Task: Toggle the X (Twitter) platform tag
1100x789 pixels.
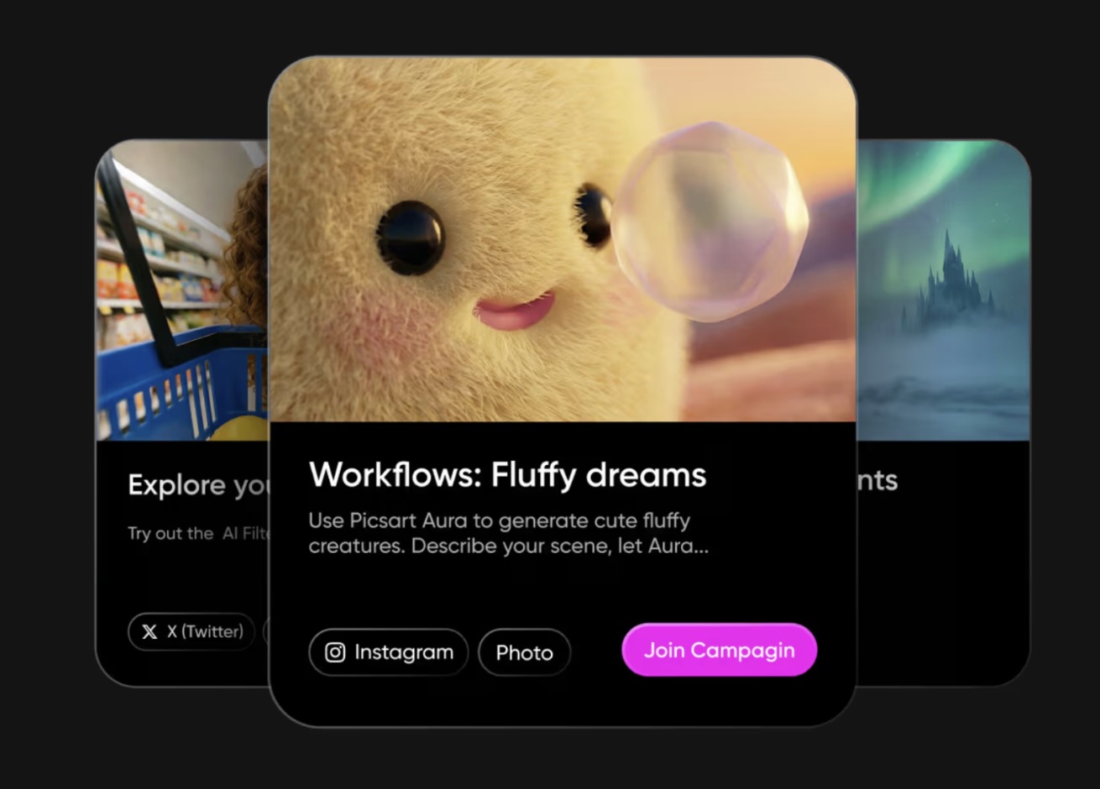Action: [x=191, y=631]
